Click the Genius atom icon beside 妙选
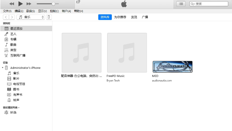Image resolution: width=232 pixels, height=131 pixels. coord(6,112)
